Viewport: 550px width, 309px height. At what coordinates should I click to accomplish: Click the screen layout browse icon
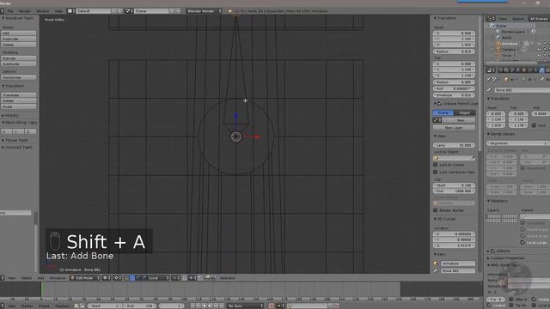tap(70, 11)
